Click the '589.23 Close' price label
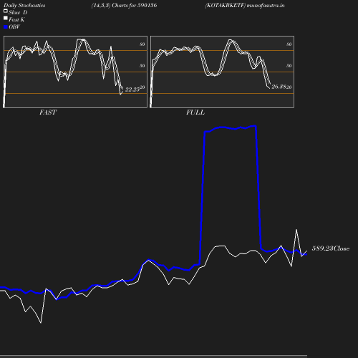Screen dimensions: 358x358 point(331,248)
